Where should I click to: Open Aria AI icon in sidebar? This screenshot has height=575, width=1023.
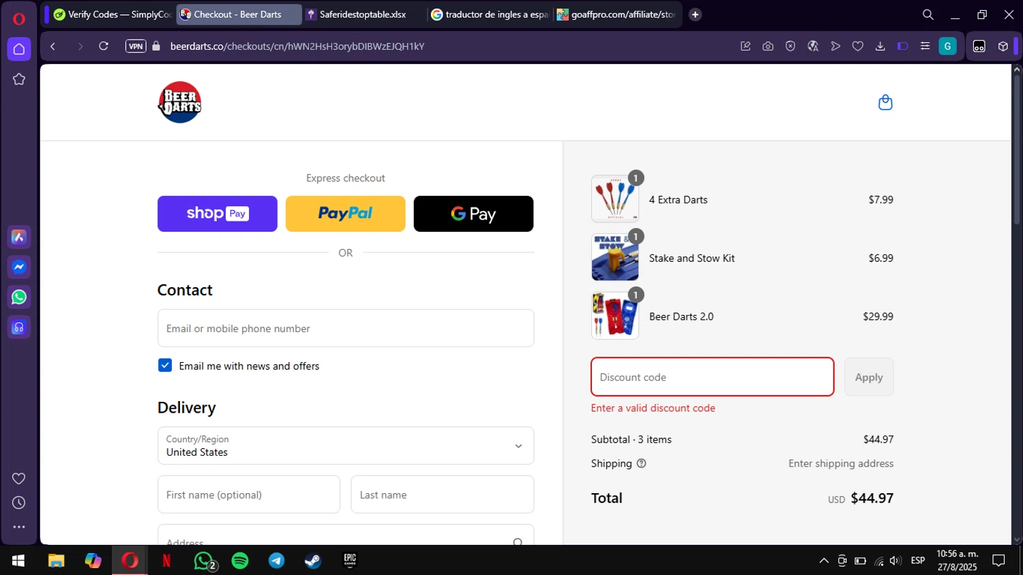tap(19, 237)
